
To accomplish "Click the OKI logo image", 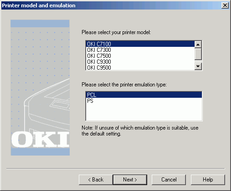I will (x=41, y=140).
